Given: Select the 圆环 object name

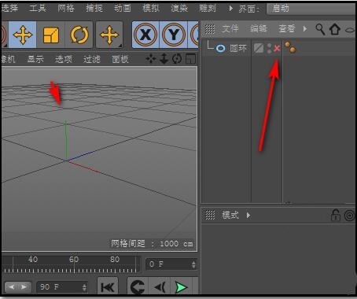Looking at the screenshot, I should (x=238, y=48).
